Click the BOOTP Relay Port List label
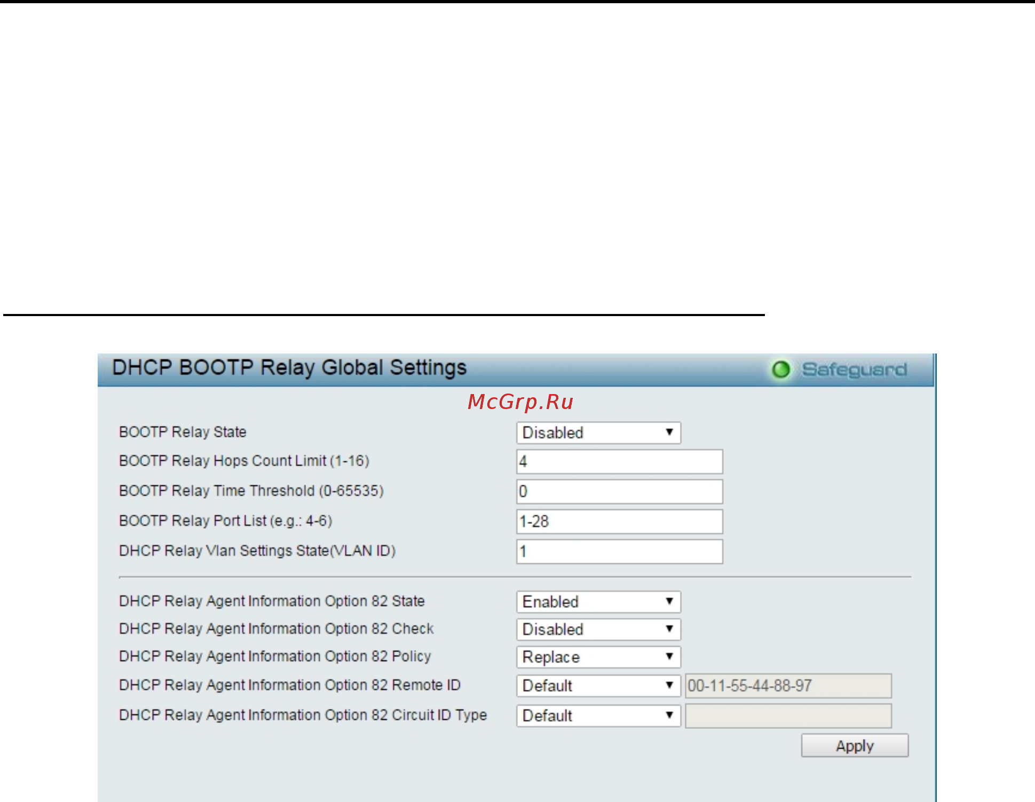 226,521
